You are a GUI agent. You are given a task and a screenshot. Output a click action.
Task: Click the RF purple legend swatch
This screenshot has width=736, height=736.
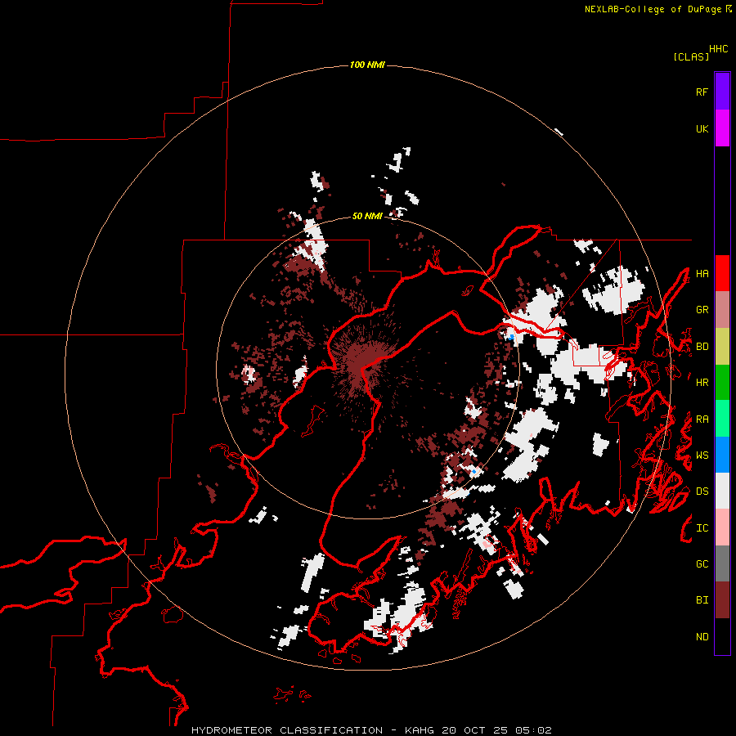pos(722,92)
